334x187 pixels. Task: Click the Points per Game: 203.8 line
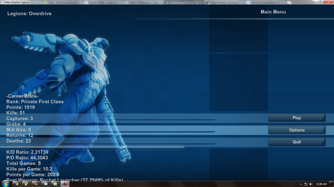click(33, 174)
